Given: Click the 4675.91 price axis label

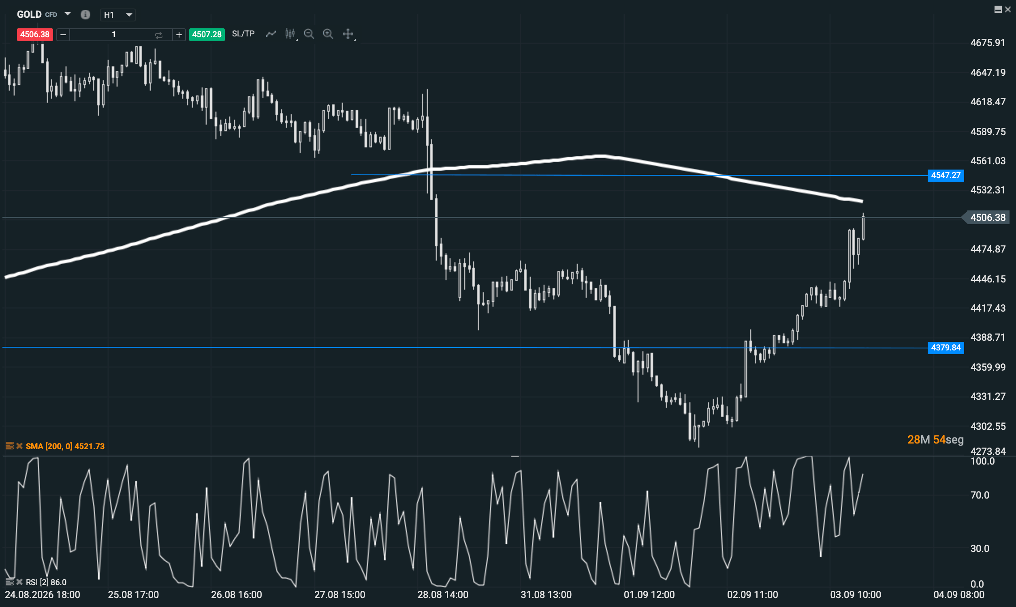Looking at the screenshot, I should [x=988, y=43].
